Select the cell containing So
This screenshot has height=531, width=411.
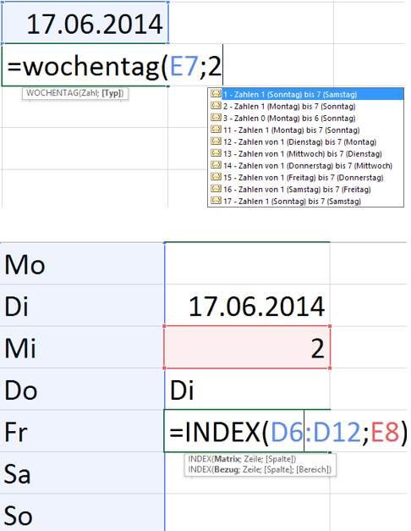[x=82, y=513]
